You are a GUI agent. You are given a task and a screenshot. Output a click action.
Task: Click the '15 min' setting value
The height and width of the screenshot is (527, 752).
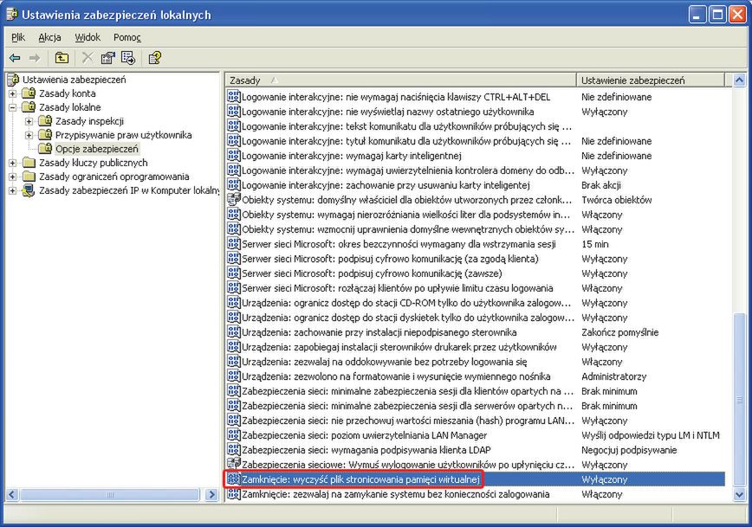pos(594,244)
